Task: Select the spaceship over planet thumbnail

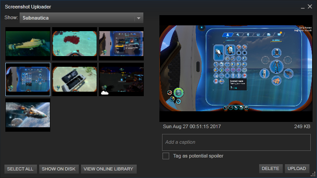Action: coord(28,115)
